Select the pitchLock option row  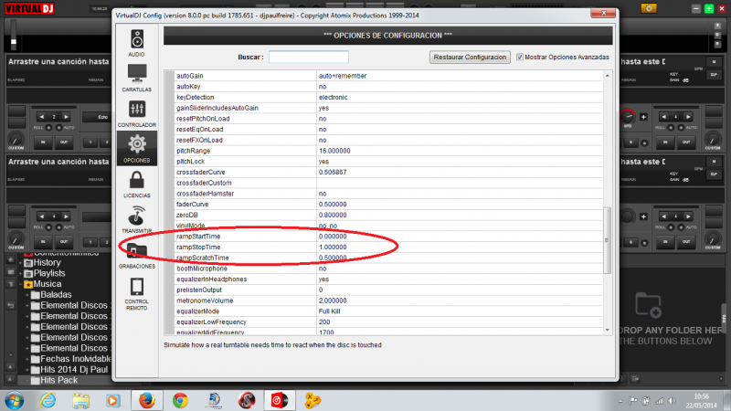point(387,162)
